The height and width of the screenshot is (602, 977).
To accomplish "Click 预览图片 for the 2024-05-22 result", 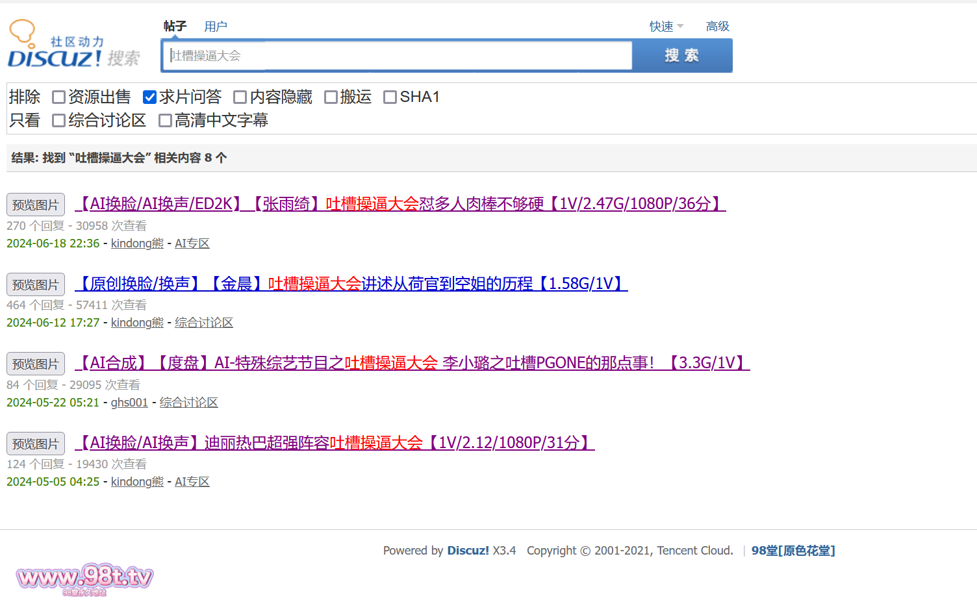I will coord(36,364).
